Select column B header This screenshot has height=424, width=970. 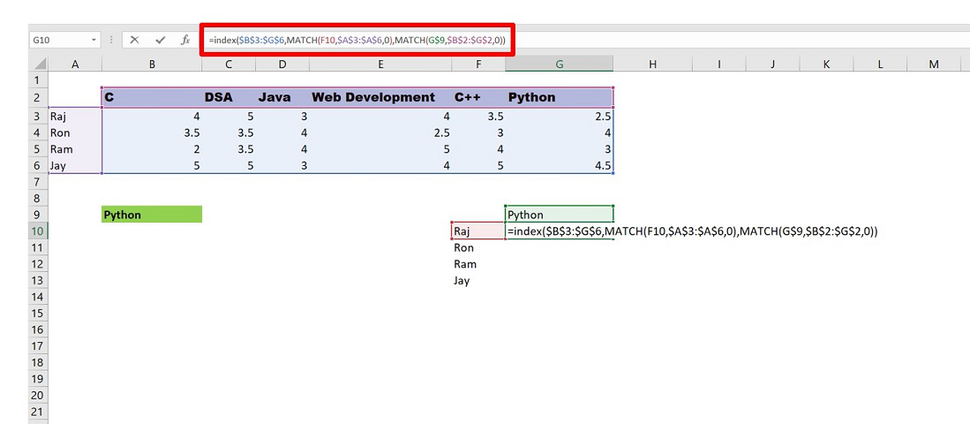click(152, 64)
